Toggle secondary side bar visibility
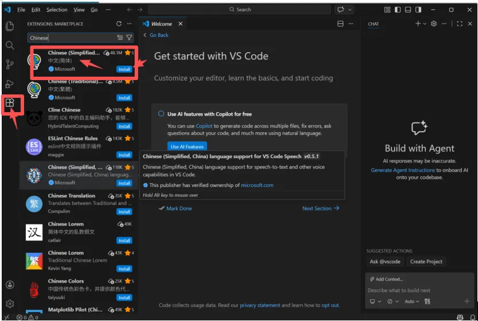 [418, 10]
